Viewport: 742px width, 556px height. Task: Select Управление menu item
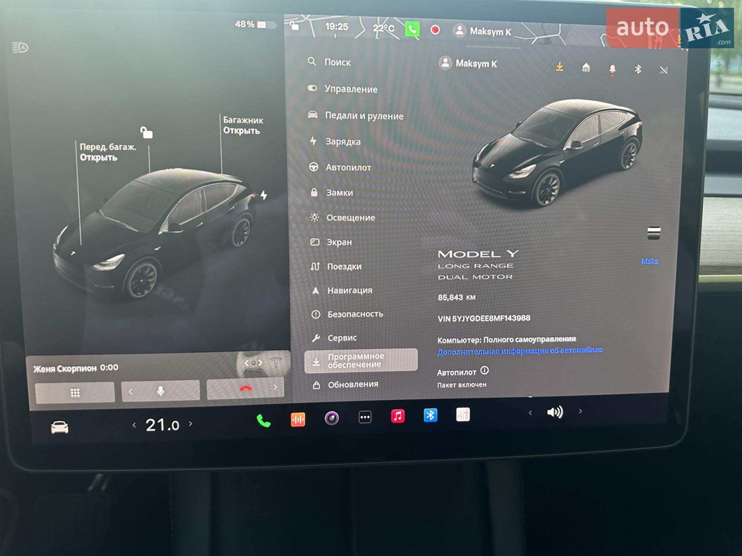(343, 89)
